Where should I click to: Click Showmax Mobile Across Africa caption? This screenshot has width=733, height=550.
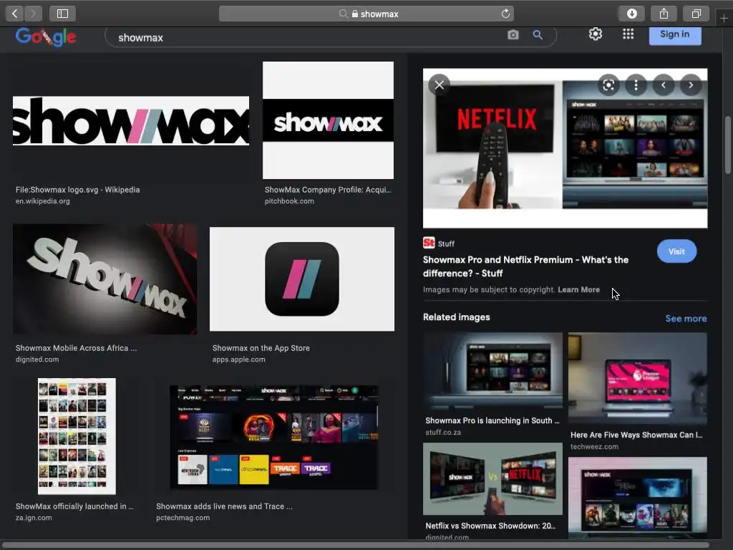pyautogui.click(x=76, y=348)
